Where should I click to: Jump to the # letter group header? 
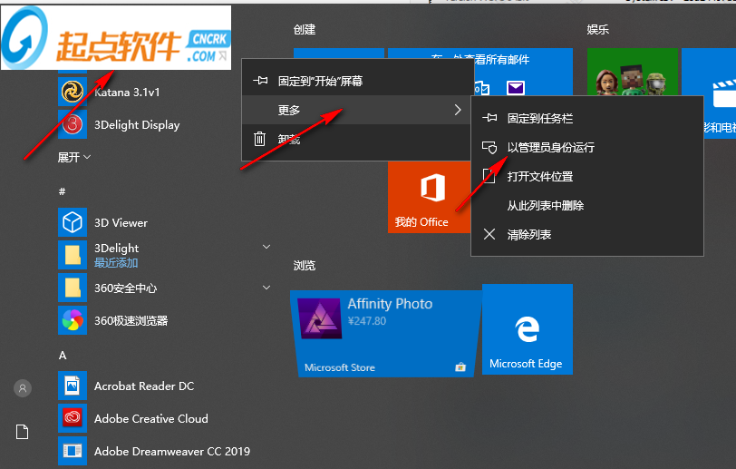point(62,191)
